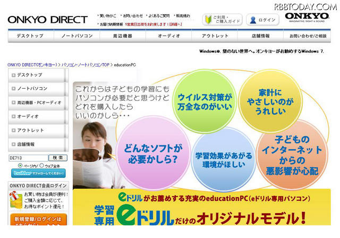Go to the オーディオ tab in top navigation

[x=169, y=36]
